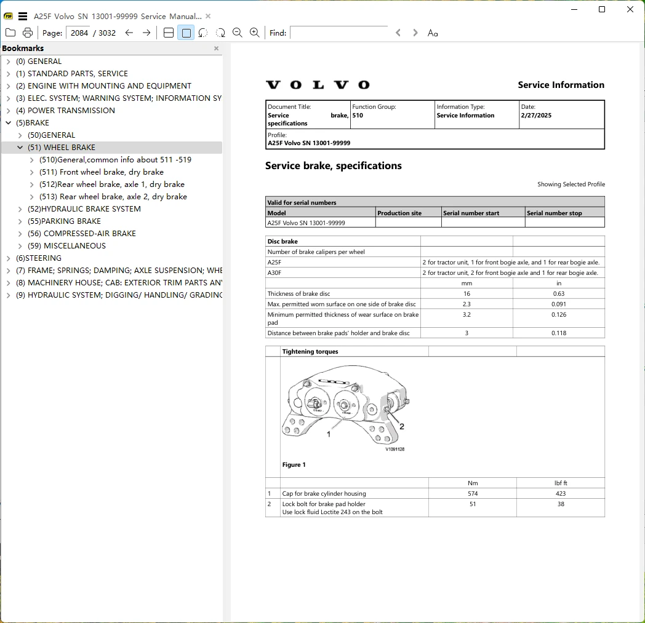Go to previous page with left arrow
This screenshot has width=645, height=623.
pyautogui.click(x=129, y=33)
